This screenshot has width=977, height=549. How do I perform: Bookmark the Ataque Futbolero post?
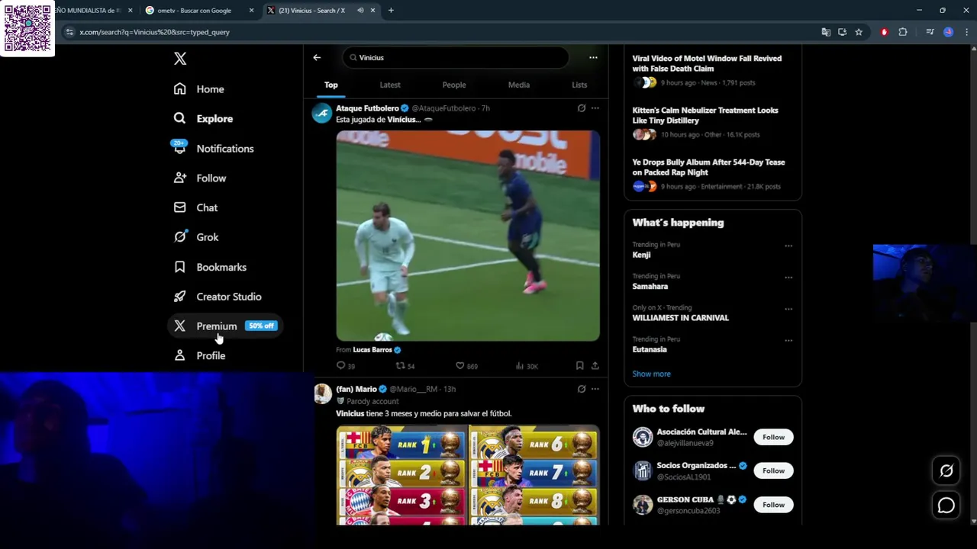[580, 366]
